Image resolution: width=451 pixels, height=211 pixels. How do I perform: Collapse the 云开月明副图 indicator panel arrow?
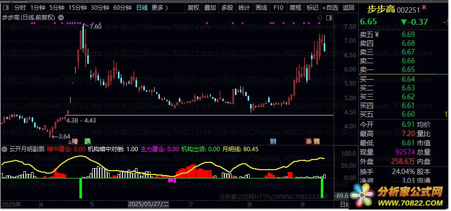coord(4,149)
